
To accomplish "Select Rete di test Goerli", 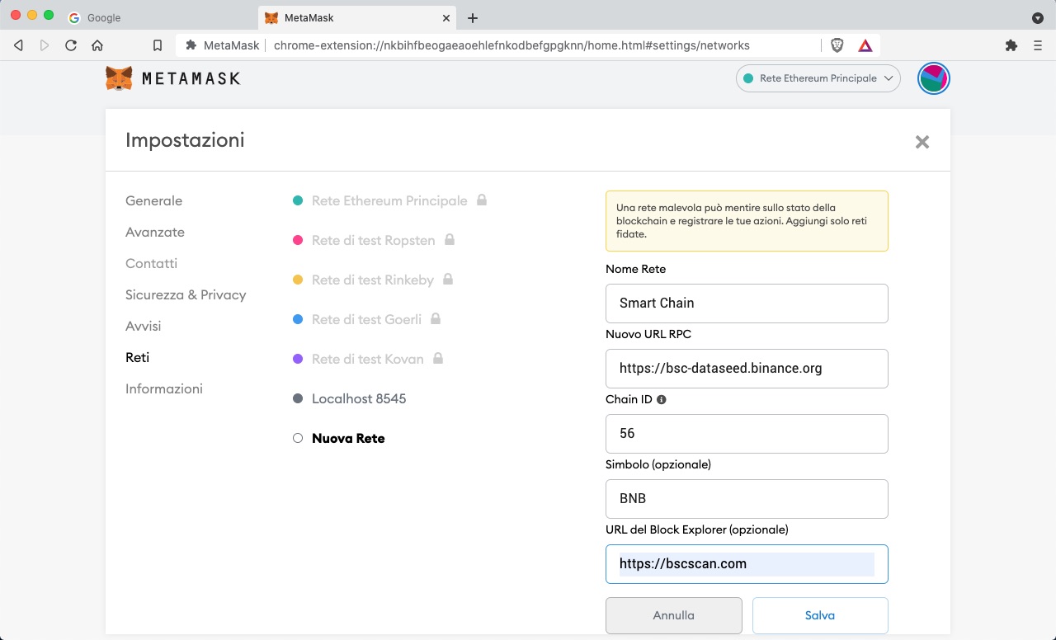I will 366,319.
